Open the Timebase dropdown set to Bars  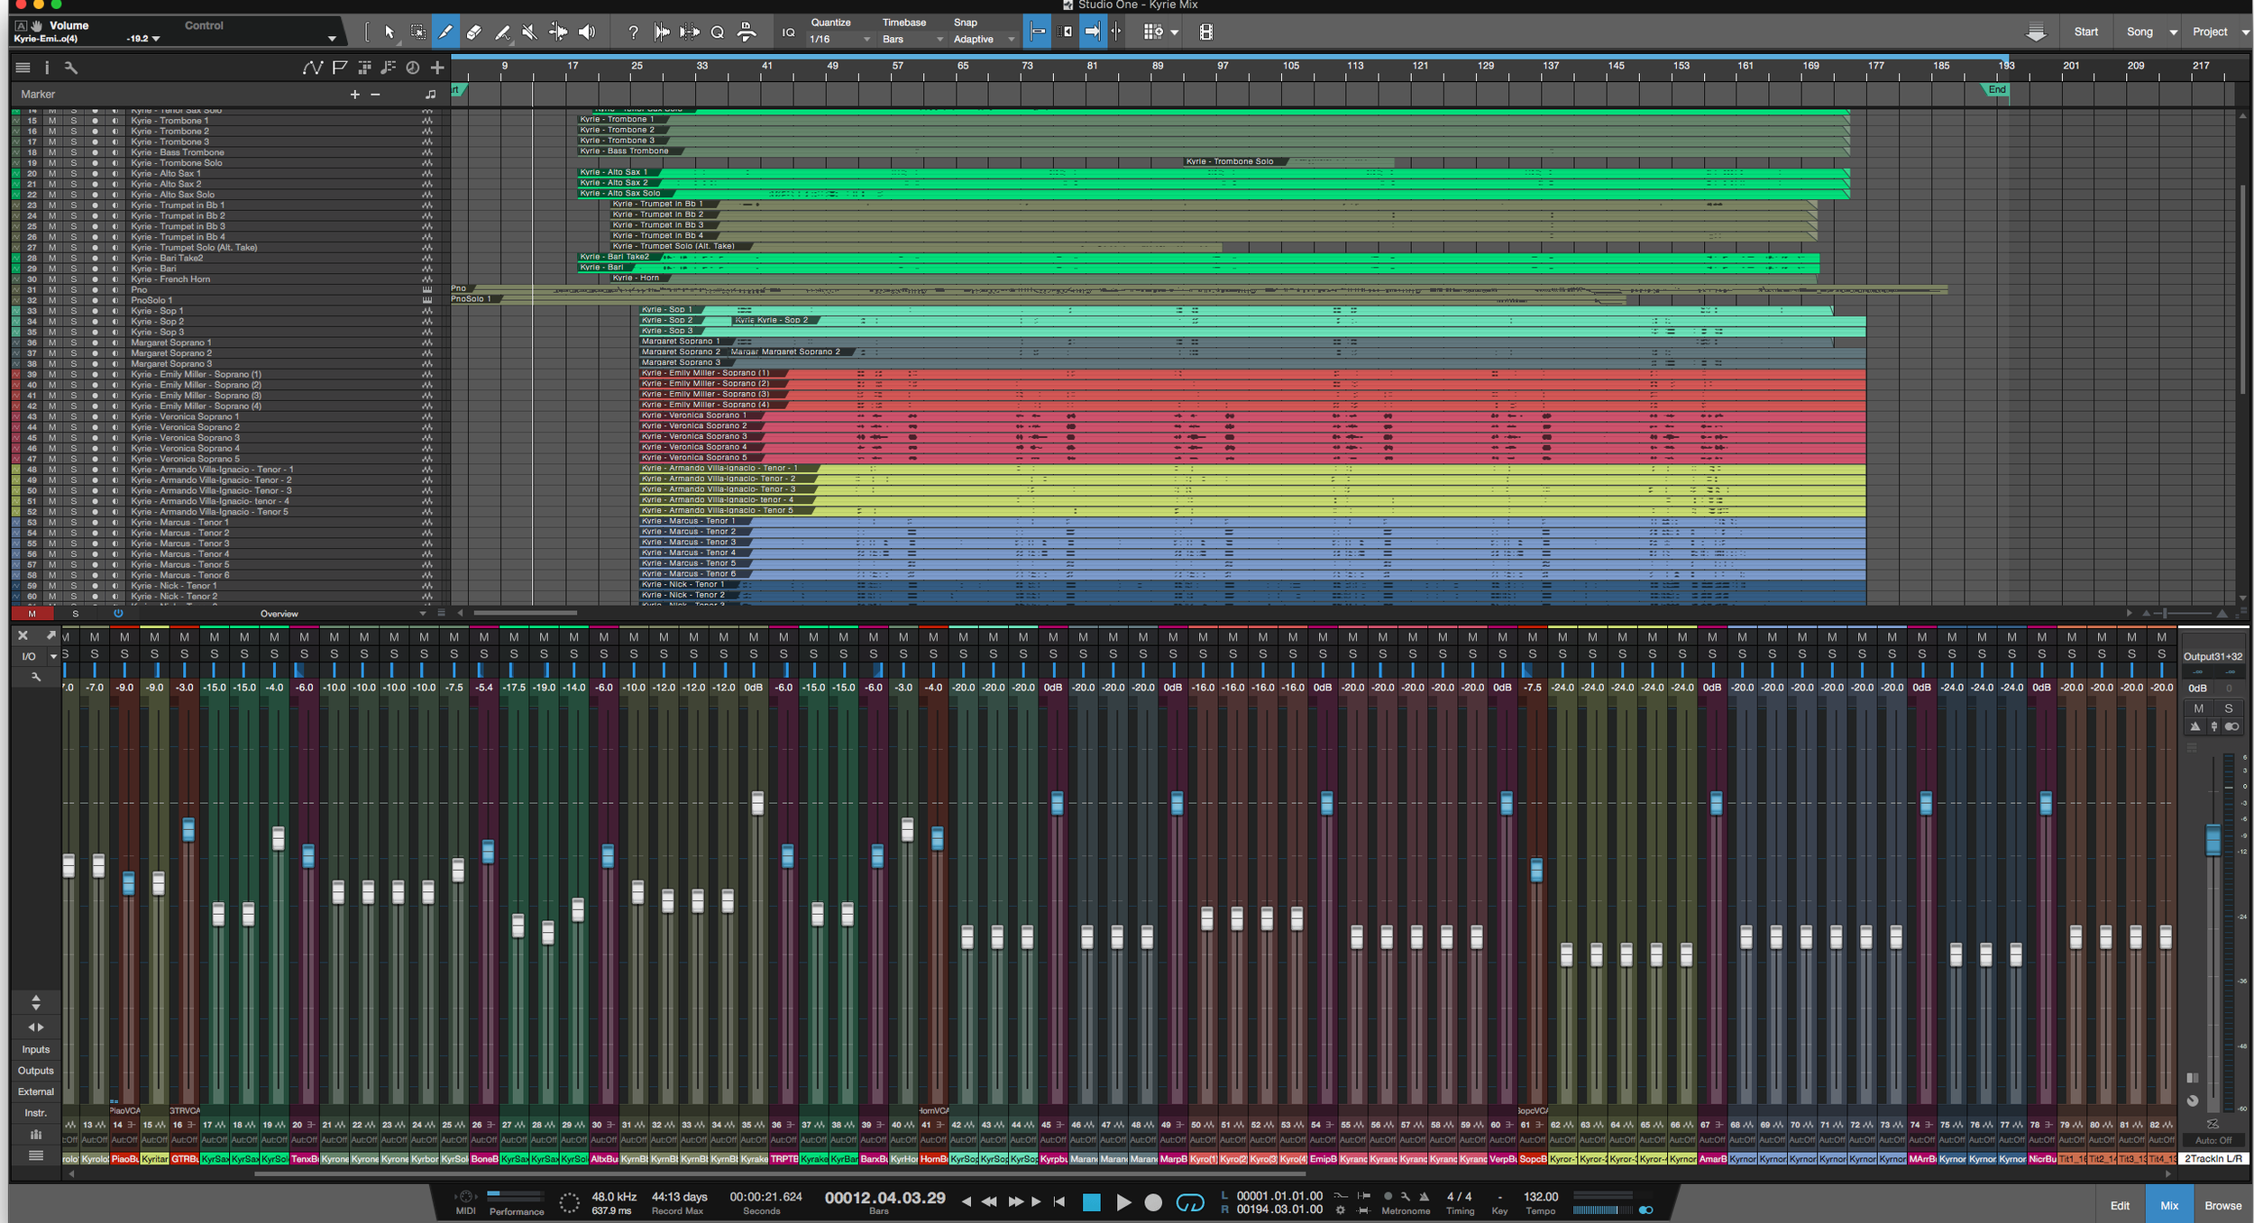[911, 39]
